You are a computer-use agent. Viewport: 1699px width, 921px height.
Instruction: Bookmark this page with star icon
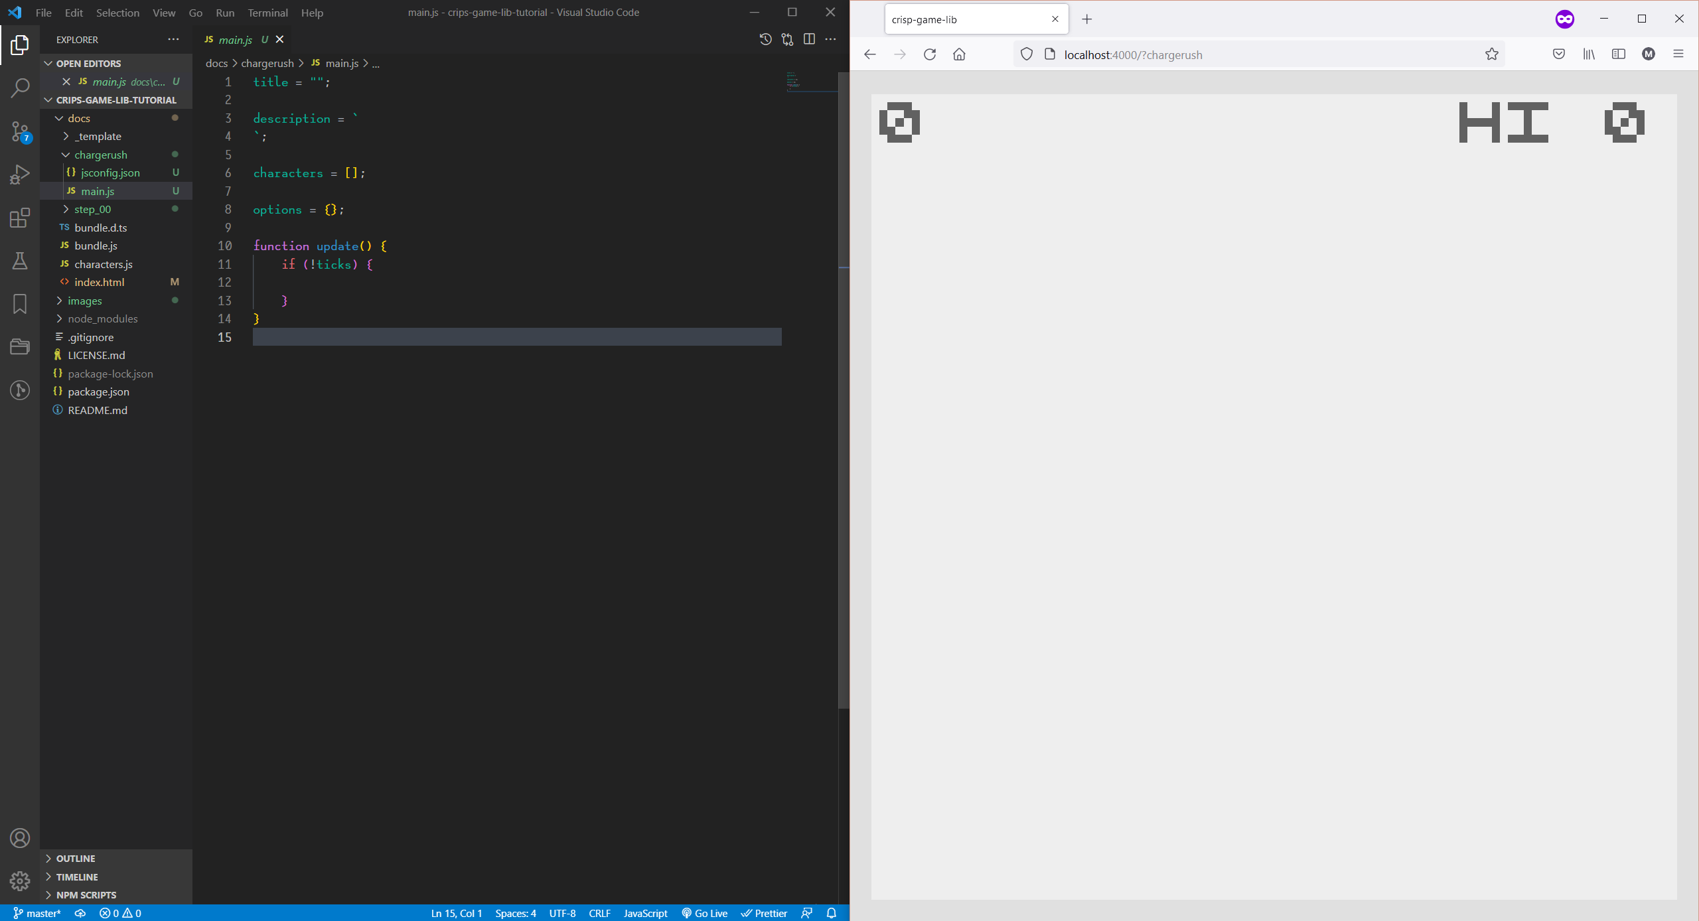click(x=1491, y=54)
